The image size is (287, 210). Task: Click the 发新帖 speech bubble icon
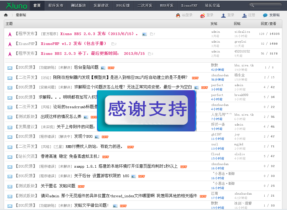[265, 15]
